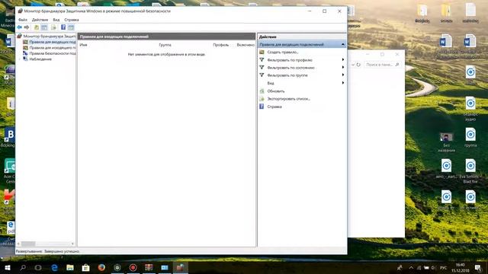Image resolution: width=488 pixels, height=274 pixels.
Task: Click the taskbar search magnifier
Action: click(23, 267)
